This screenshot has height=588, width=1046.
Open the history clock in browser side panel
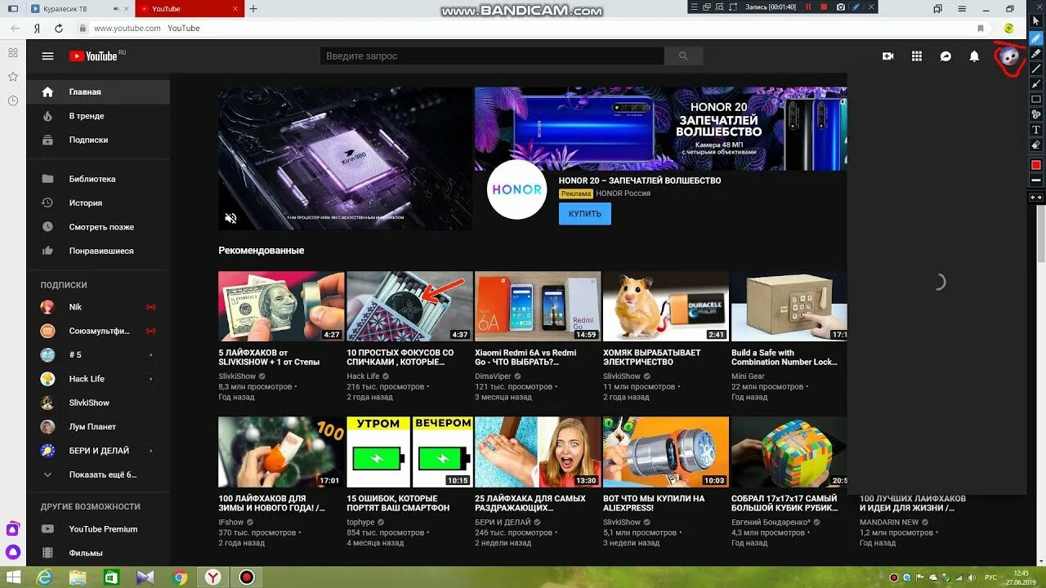point(13,100)
